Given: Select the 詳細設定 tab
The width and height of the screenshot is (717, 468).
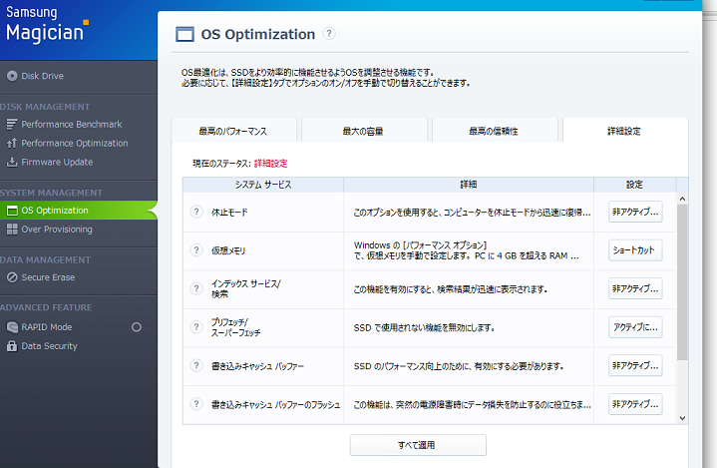Looking at the screenshot, I should [x=625, y=131].
